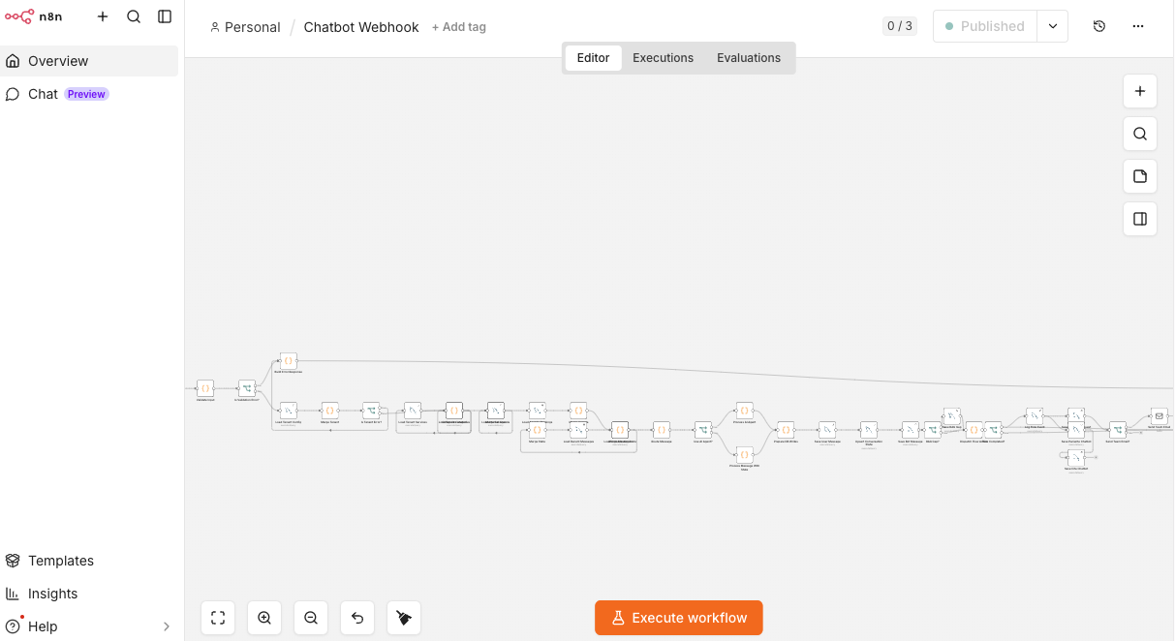Screen dimensions: 1175x641
Task: Tidy up the workflow nodes
Action: (x=404, y=618)
